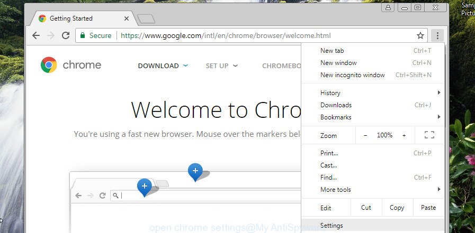The image size is (475, 233).
Task: Reload the page with the refresh icon
Action: point(66,35)
